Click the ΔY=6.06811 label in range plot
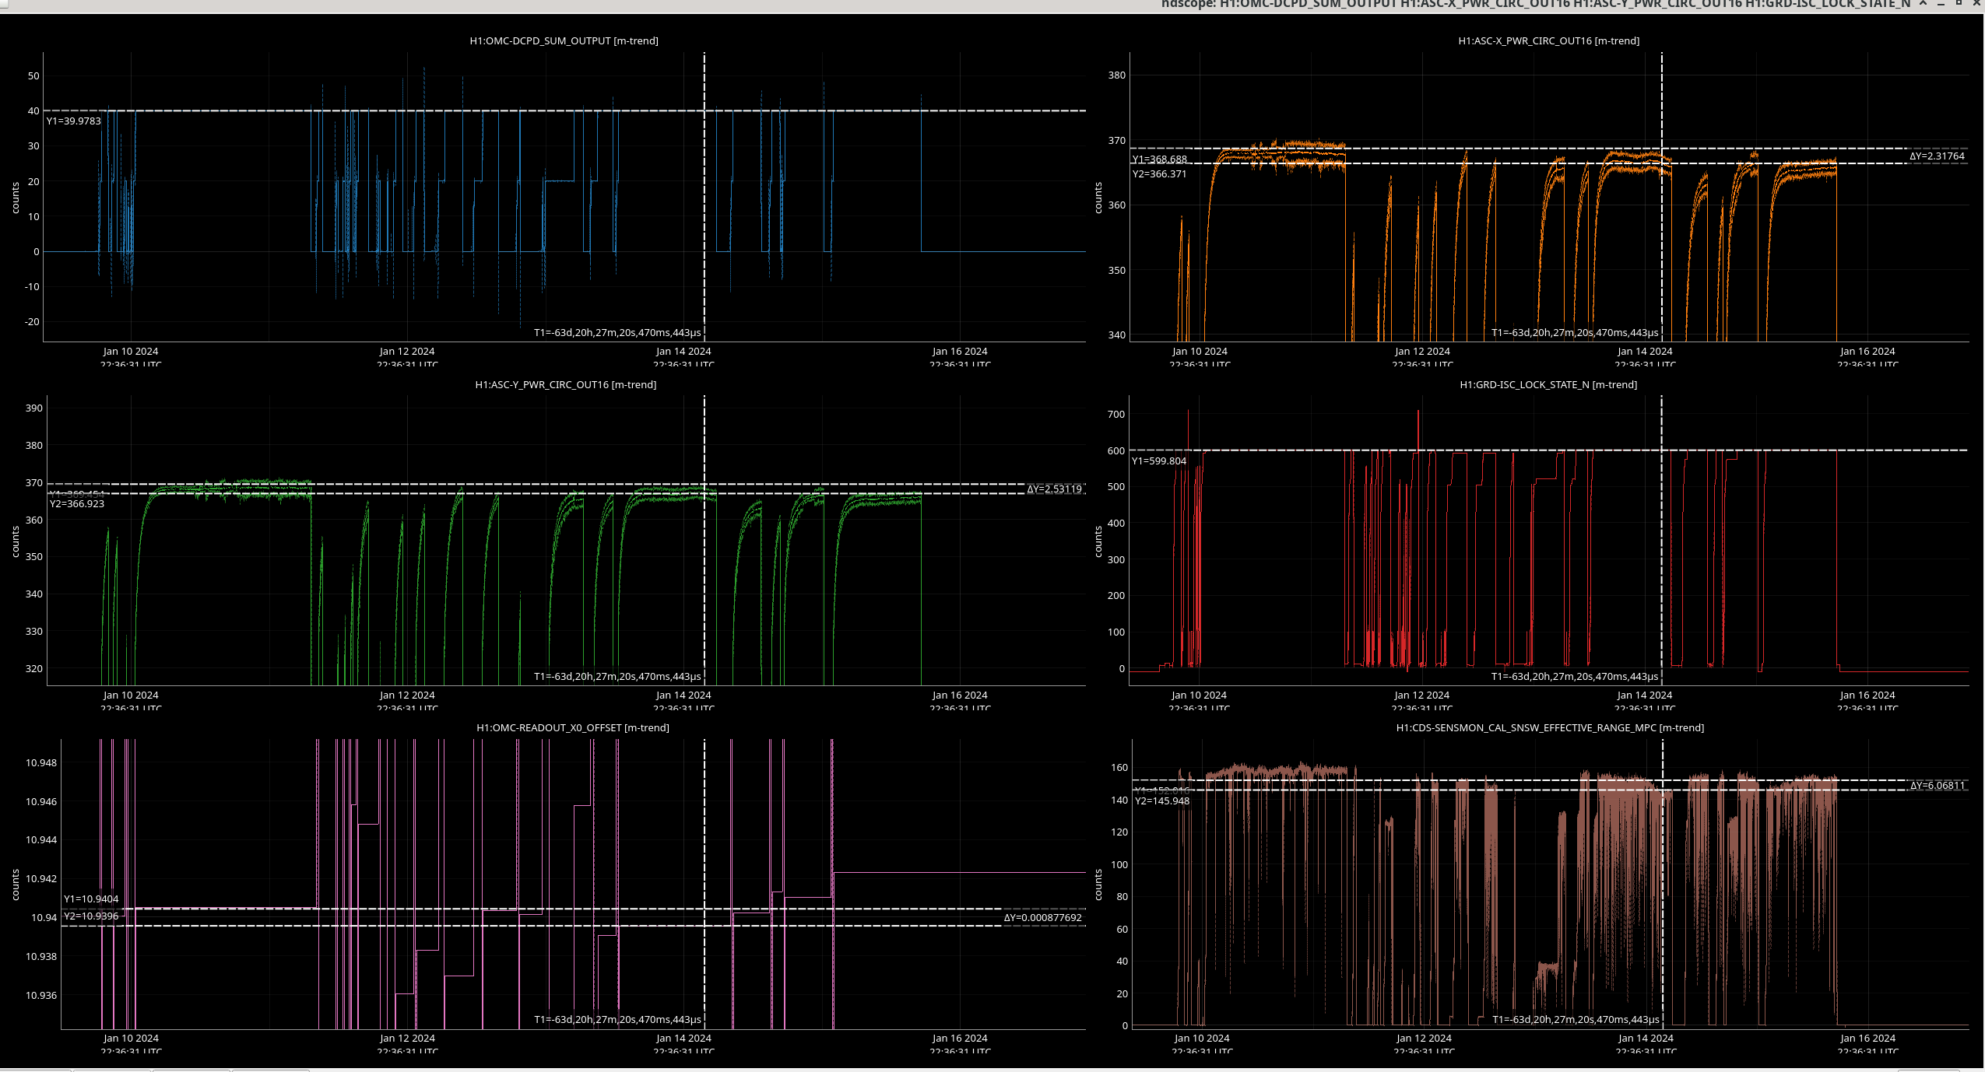The height and width of the screenshot is (1072, 1985). click(1936, 786)
